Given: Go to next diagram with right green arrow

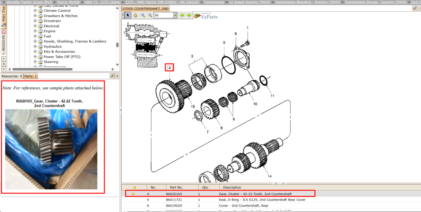Looking at the screenshot, I should click(189, 15).
